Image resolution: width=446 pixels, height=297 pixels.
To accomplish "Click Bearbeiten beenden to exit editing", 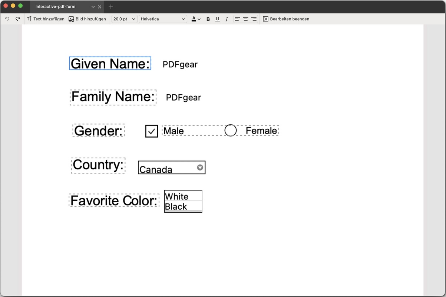I will (286, 19).
